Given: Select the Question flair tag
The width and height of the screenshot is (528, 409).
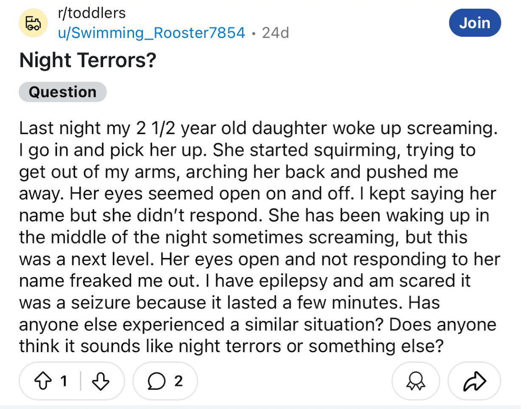Looking at the screenshot, I should point(62,92).
